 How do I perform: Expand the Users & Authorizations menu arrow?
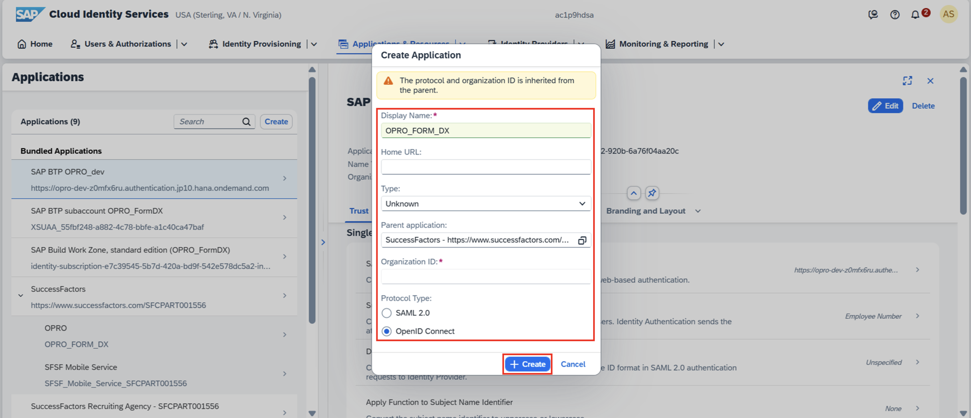click(x=184, y=44)
